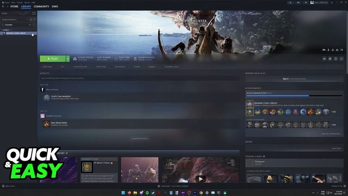Switch to the LIBRARY tab
348x196 pixels.
click(26, 7)
